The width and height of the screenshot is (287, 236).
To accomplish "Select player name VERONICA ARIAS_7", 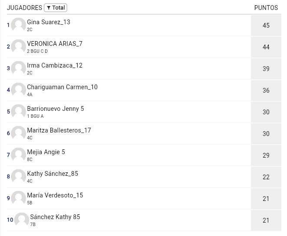I will pos(54,44).
